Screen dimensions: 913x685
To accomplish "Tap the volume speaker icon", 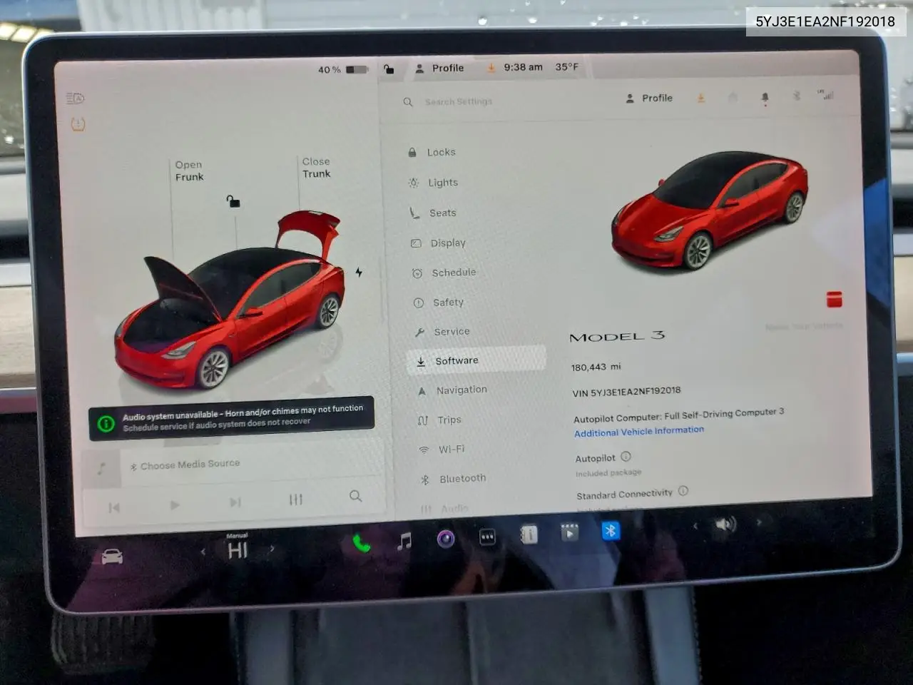I will 725,524.
